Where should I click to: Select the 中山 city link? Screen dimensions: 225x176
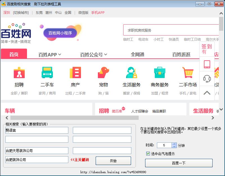[x=58, y=13]
